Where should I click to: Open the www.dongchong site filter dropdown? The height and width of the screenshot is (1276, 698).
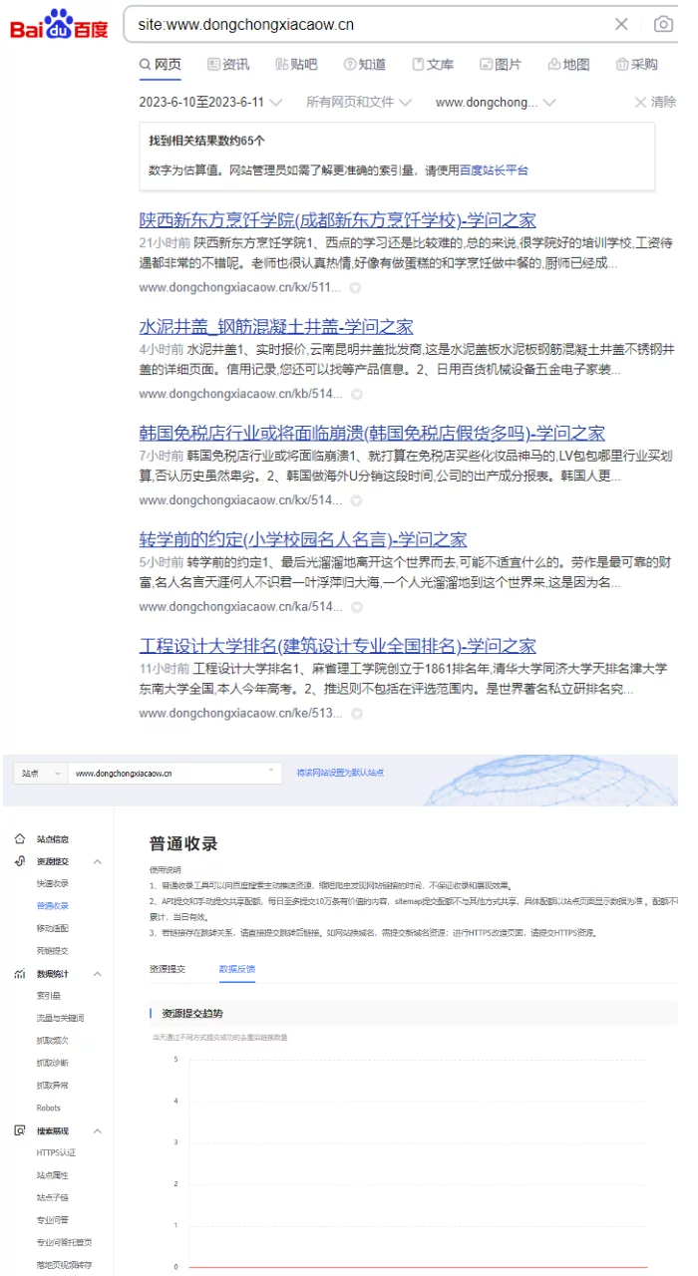click(496, 102)
